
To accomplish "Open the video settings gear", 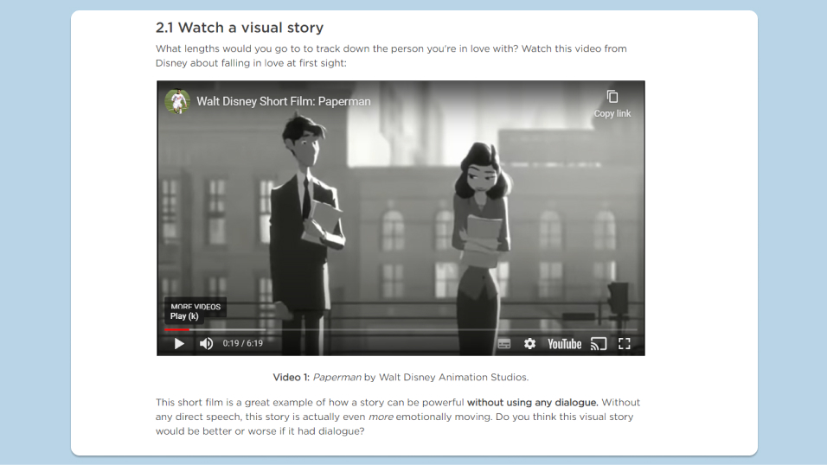I will pos(529,344).
